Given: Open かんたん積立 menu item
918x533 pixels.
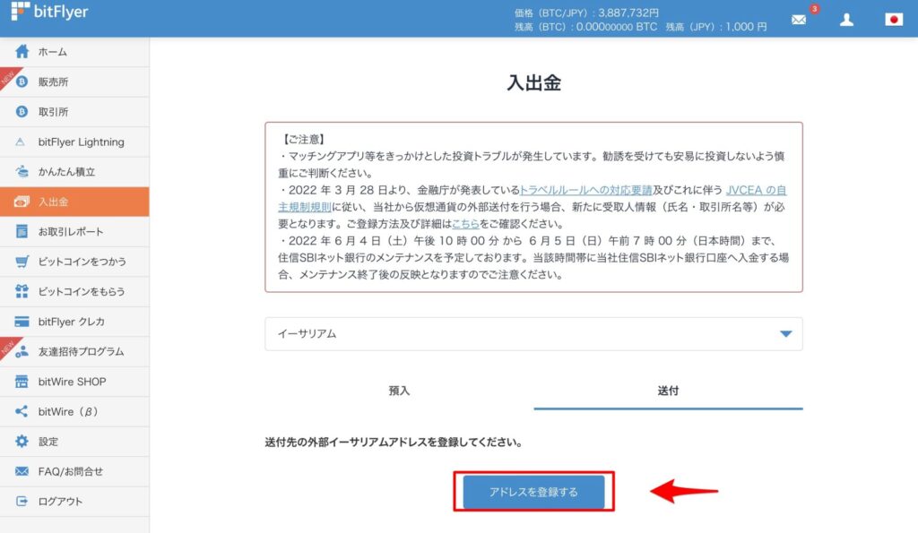Looking at the screenshot, I should [x=74, y=171].
